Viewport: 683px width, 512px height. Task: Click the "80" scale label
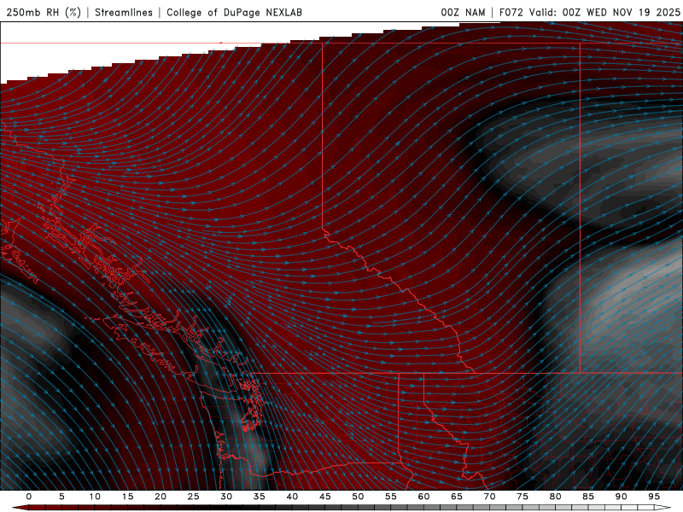point(555,497)
